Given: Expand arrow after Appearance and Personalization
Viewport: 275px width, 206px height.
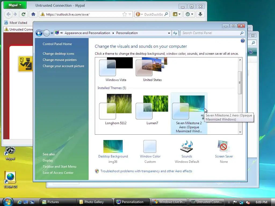Looking at the screenshot, I should (x=113, y=33).
